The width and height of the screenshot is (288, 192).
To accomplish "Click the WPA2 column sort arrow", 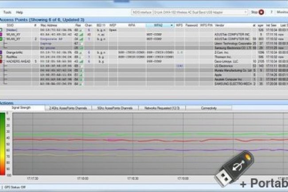I will coord(172,25).
